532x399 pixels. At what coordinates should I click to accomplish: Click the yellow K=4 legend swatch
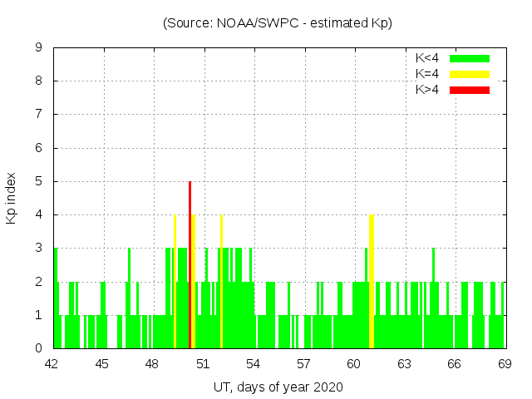pos(470,74)
